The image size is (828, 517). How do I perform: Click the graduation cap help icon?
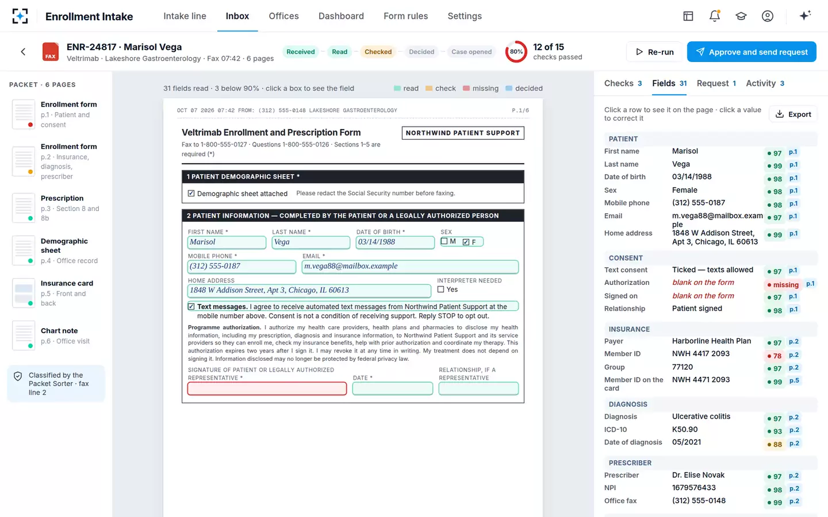tap(741, 16)
